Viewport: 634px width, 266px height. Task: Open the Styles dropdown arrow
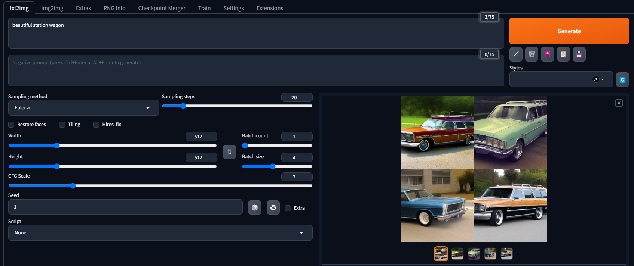pos(603,79)
